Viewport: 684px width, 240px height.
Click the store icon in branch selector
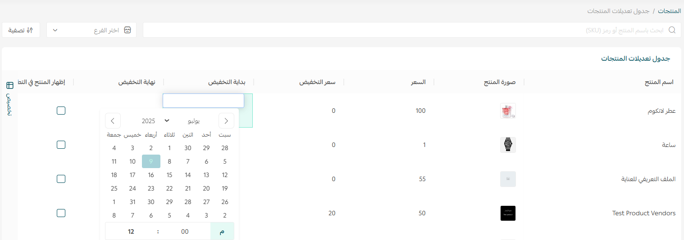[x=128, y=30]
